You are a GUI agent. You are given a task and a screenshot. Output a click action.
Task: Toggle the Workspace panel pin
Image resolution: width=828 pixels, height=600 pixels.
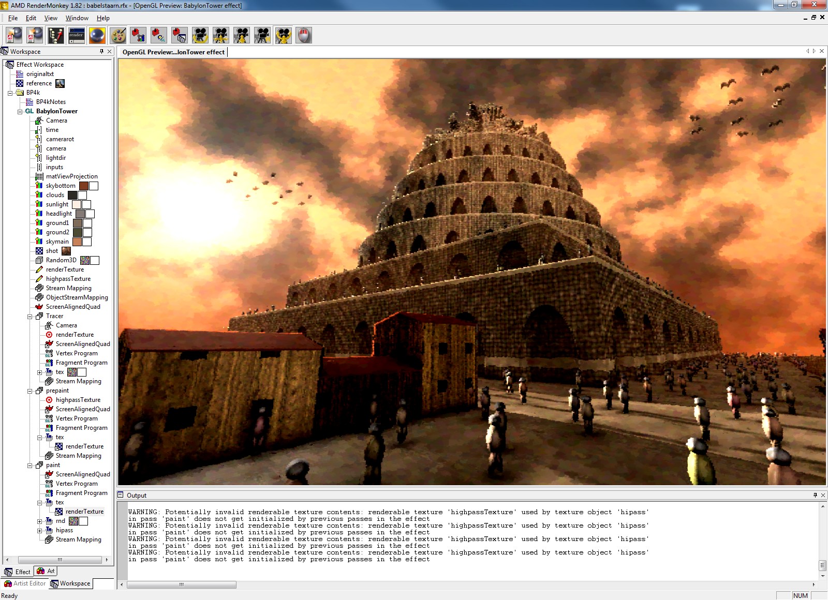click(101, 51)
